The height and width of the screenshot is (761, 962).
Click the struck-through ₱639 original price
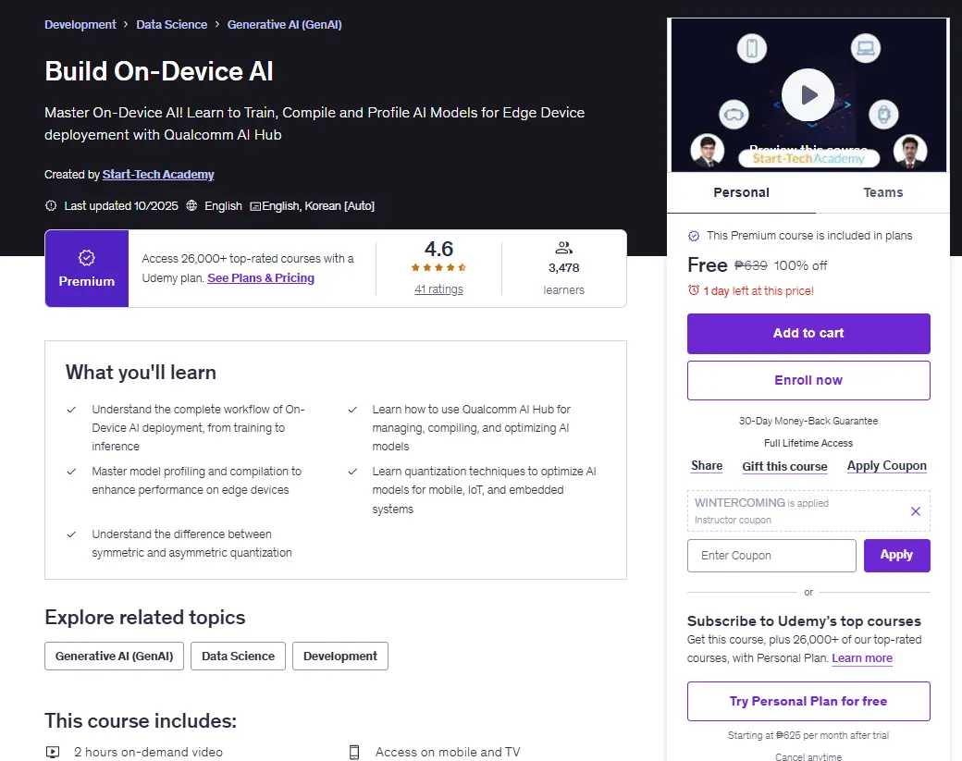coord(751,265)
